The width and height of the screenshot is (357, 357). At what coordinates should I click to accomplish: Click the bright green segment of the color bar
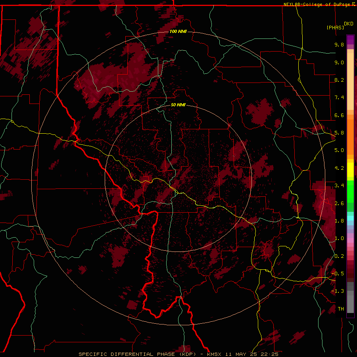pyautogui.click(x=350, y=192)
